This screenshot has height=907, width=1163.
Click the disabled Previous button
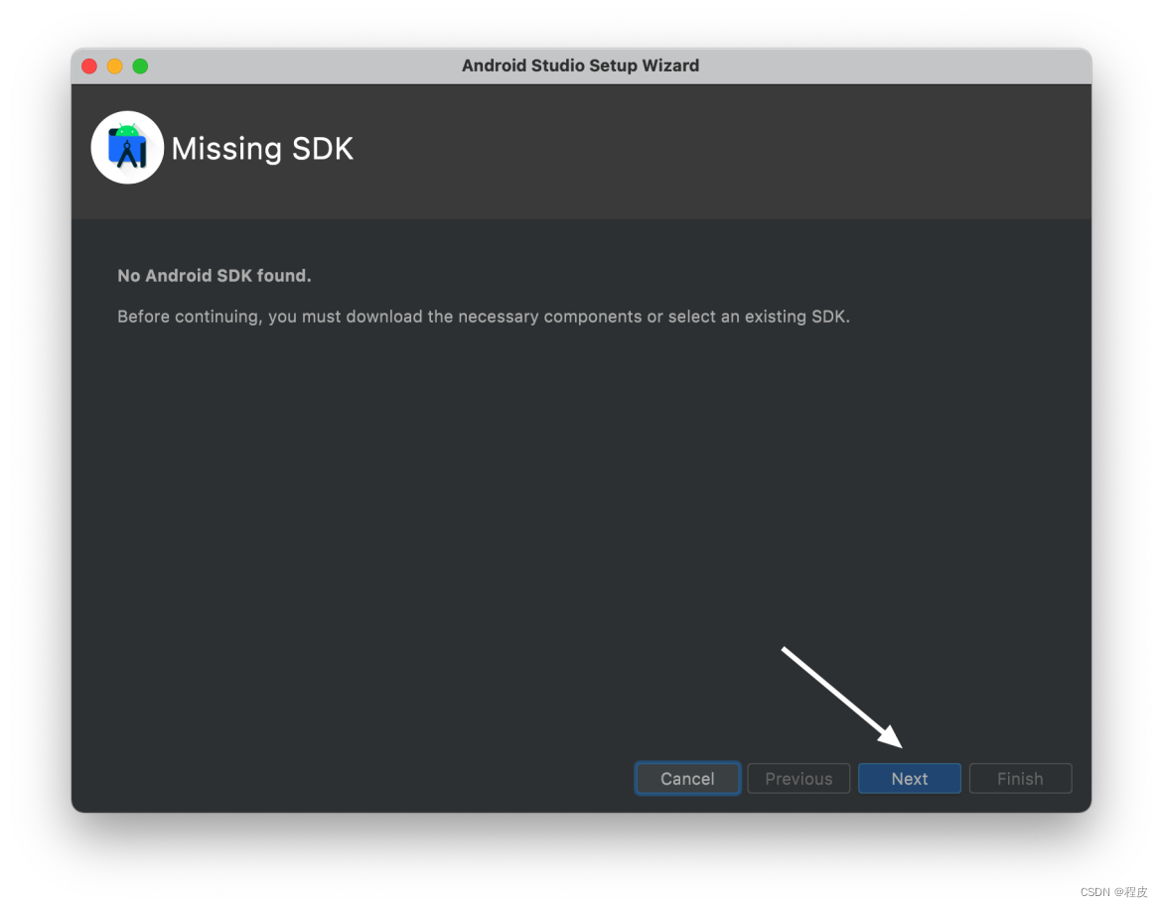tap(799, 778)
